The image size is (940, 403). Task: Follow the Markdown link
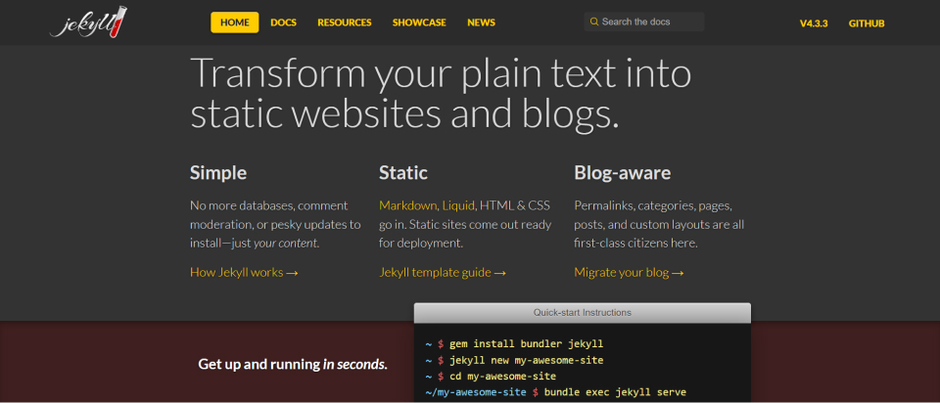click(x=407, y=206)
